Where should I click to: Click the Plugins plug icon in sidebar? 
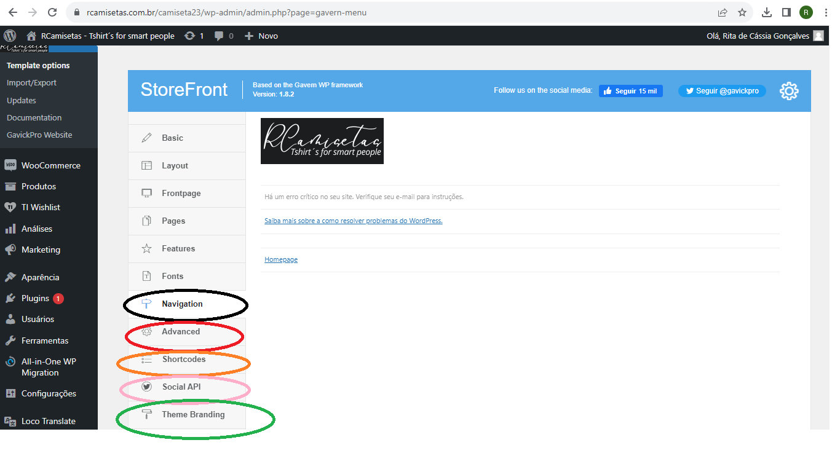(10, 298)
